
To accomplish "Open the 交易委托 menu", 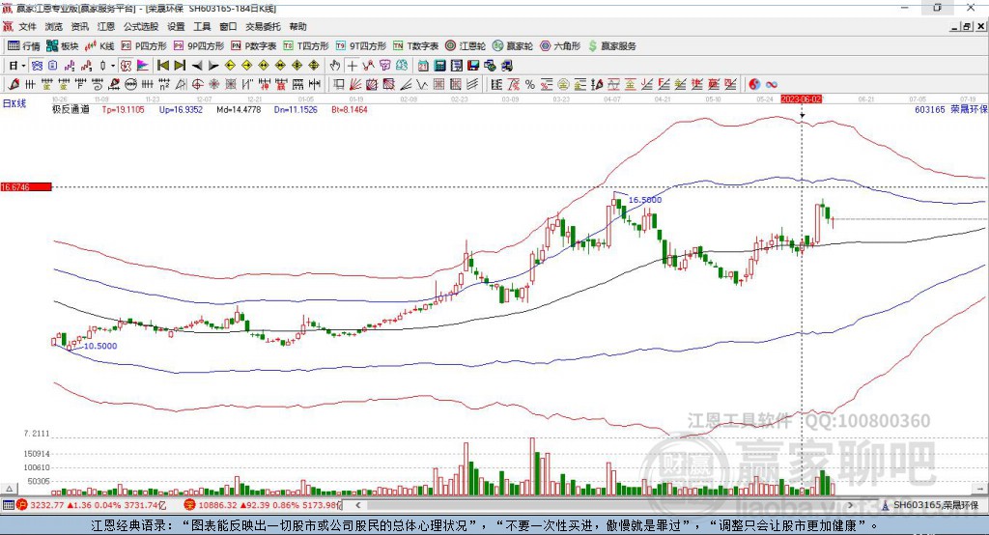I will pyautogui.click(x=263, y=26).
